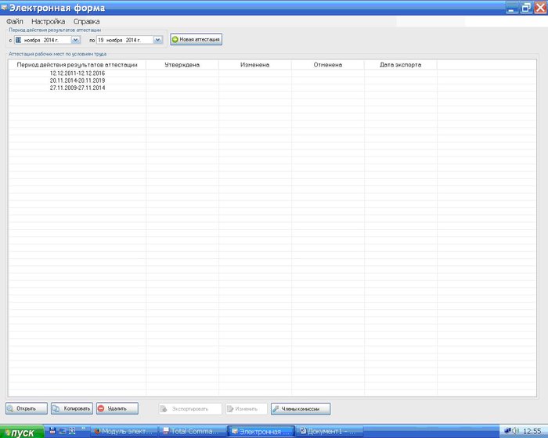This screenshot has width=548, height=438.
Task: Click the Дата экспорта column header
Action: 400,65
